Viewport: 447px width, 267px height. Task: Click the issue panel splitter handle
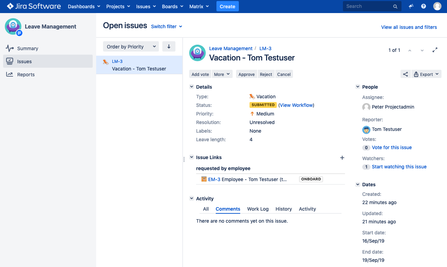[184, 159]
